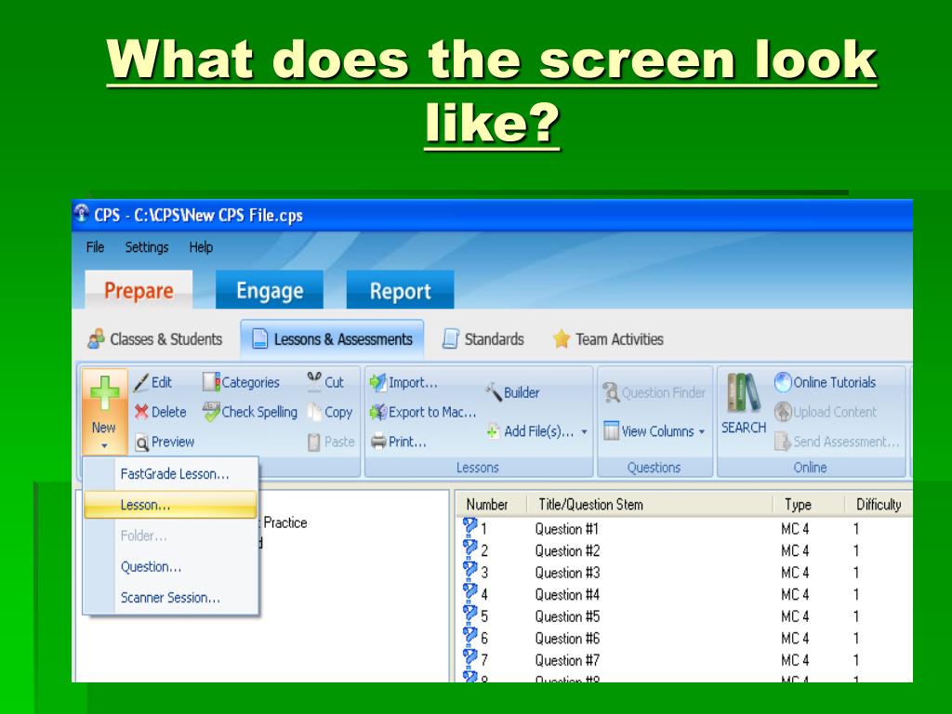
Task: Click the red X Delete icon
Action: pos(141,412)
